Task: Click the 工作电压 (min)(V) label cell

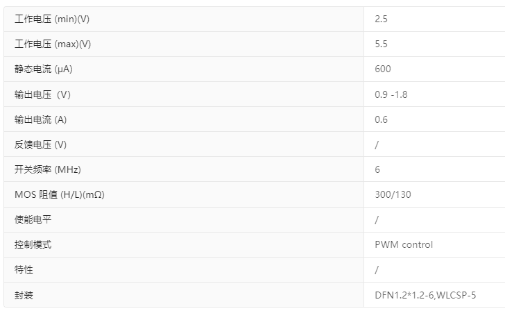Action: (x=52, y=19)
